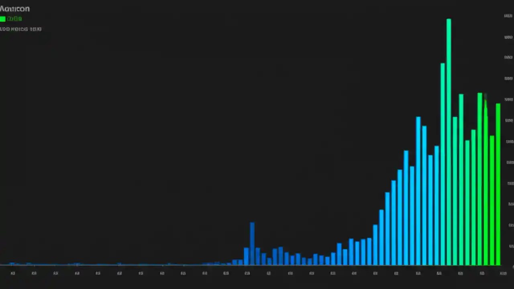
Task: Select the leftmost x-axis tick label
Action: point(12,273)
